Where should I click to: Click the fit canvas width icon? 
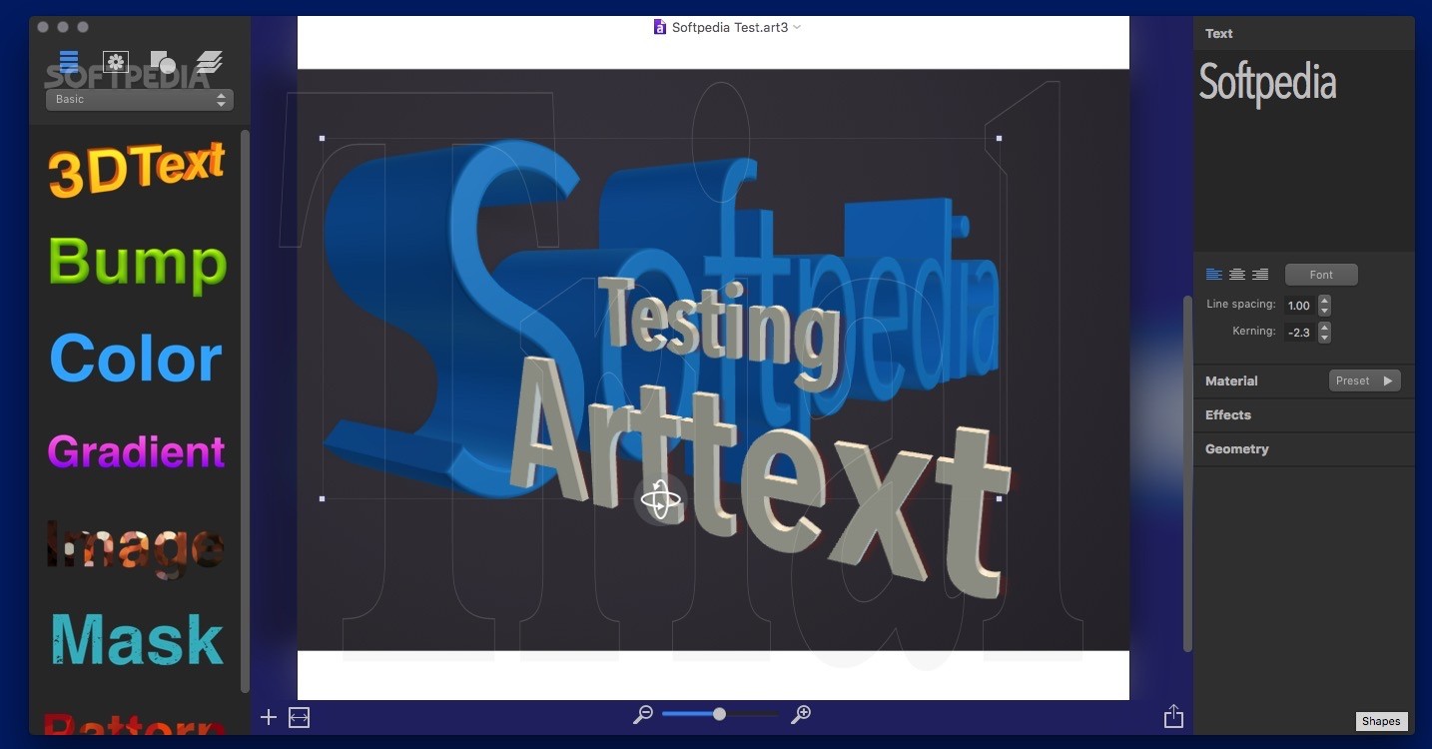[x=299, y=717]
